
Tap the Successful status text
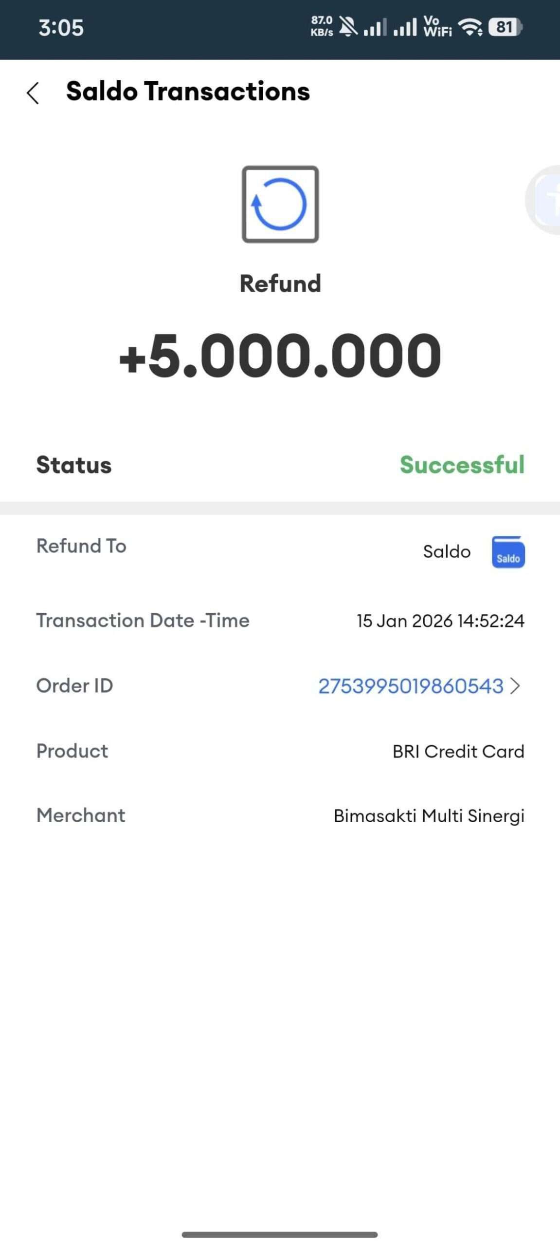pyautogui.click(x=462, y=465)
